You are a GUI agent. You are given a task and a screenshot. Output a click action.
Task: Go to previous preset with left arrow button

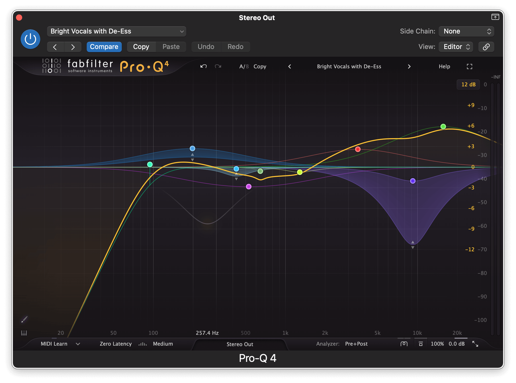point(55,47)
